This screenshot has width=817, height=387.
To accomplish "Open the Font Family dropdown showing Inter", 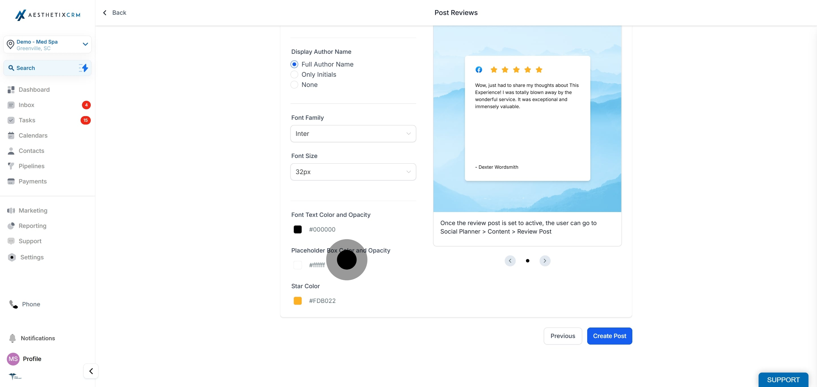I will click(353, 134).
